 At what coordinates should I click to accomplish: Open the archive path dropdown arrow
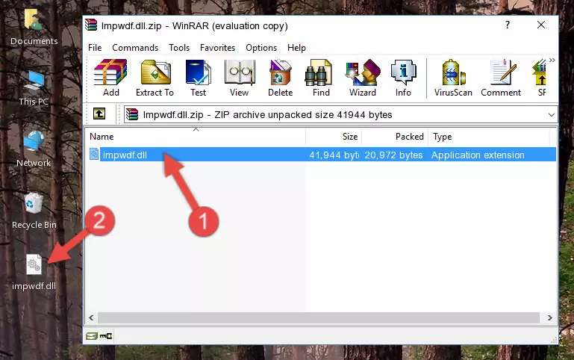click(552, 115)
